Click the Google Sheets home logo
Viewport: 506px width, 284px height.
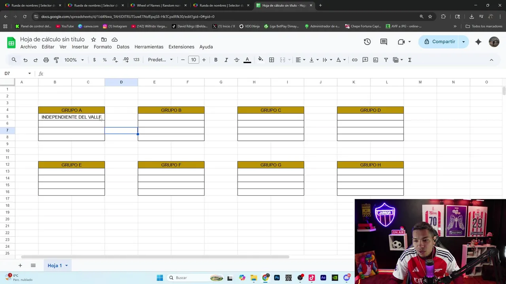(11, 43)
